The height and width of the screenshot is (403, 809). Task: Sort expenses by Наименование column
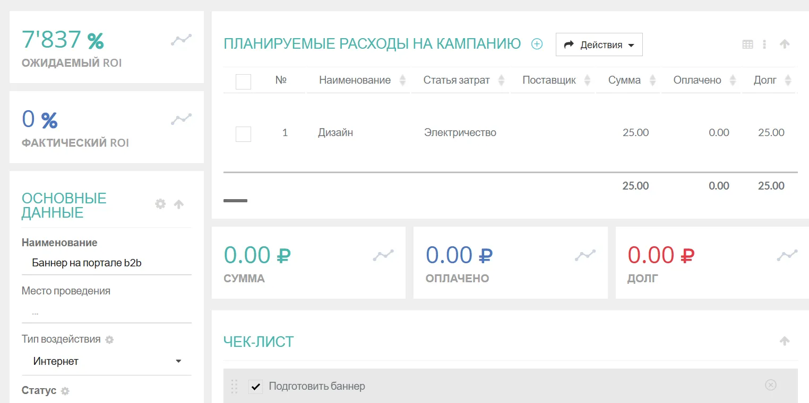[402, 80]
